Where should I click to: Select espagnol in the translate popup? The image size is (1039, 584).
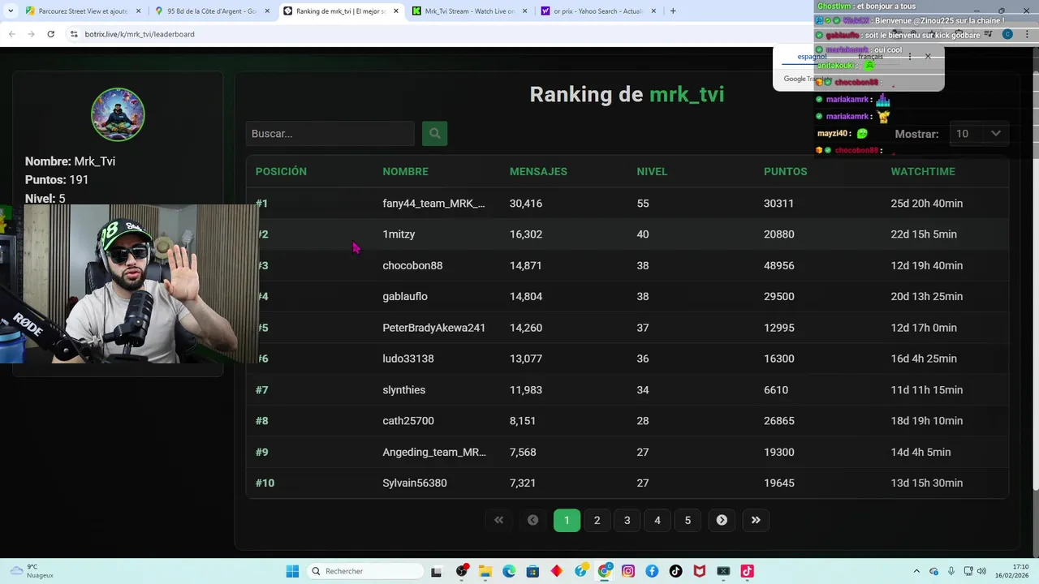812,57
